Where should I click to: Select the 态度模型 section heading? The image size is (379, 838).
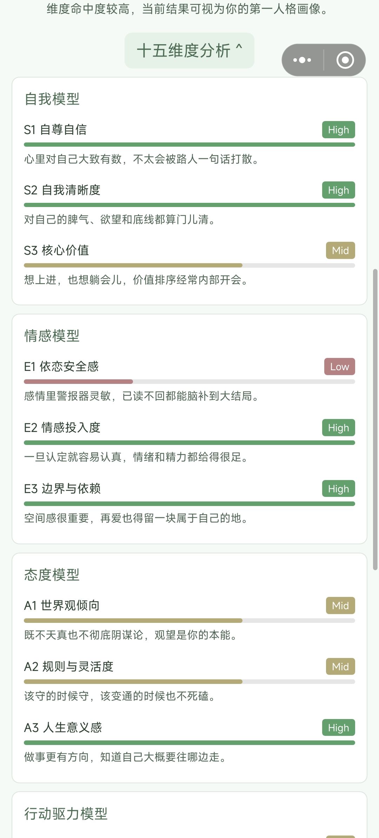[x=52, y=575]
